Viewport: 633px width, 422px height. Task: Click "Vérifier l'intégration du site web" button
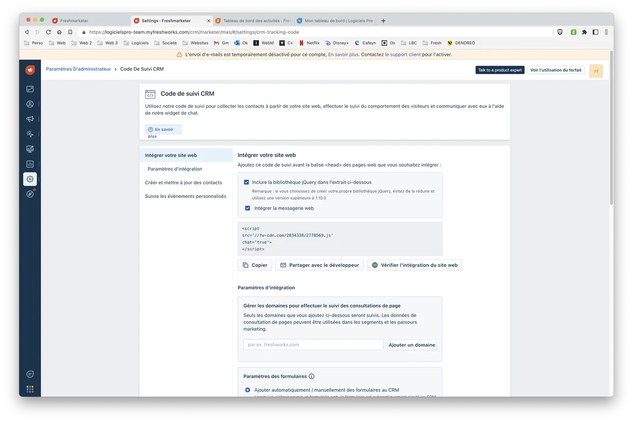tap(415, 265)
